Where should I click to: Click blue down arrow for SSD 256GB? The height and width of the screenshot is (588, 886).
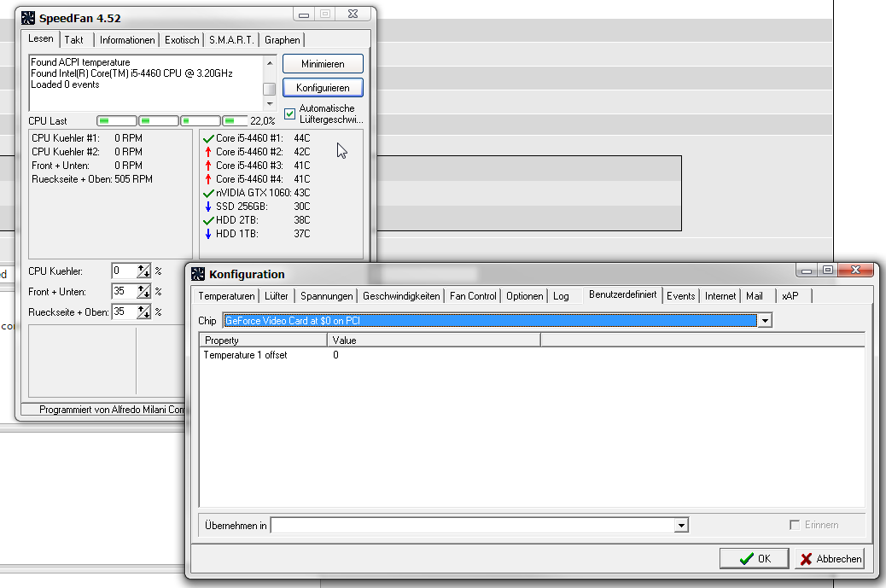click(208, 207)
